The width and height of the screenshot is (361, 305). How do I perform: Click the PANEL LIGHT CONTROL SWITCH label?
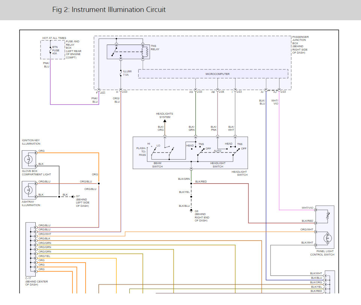coord(322,253)
